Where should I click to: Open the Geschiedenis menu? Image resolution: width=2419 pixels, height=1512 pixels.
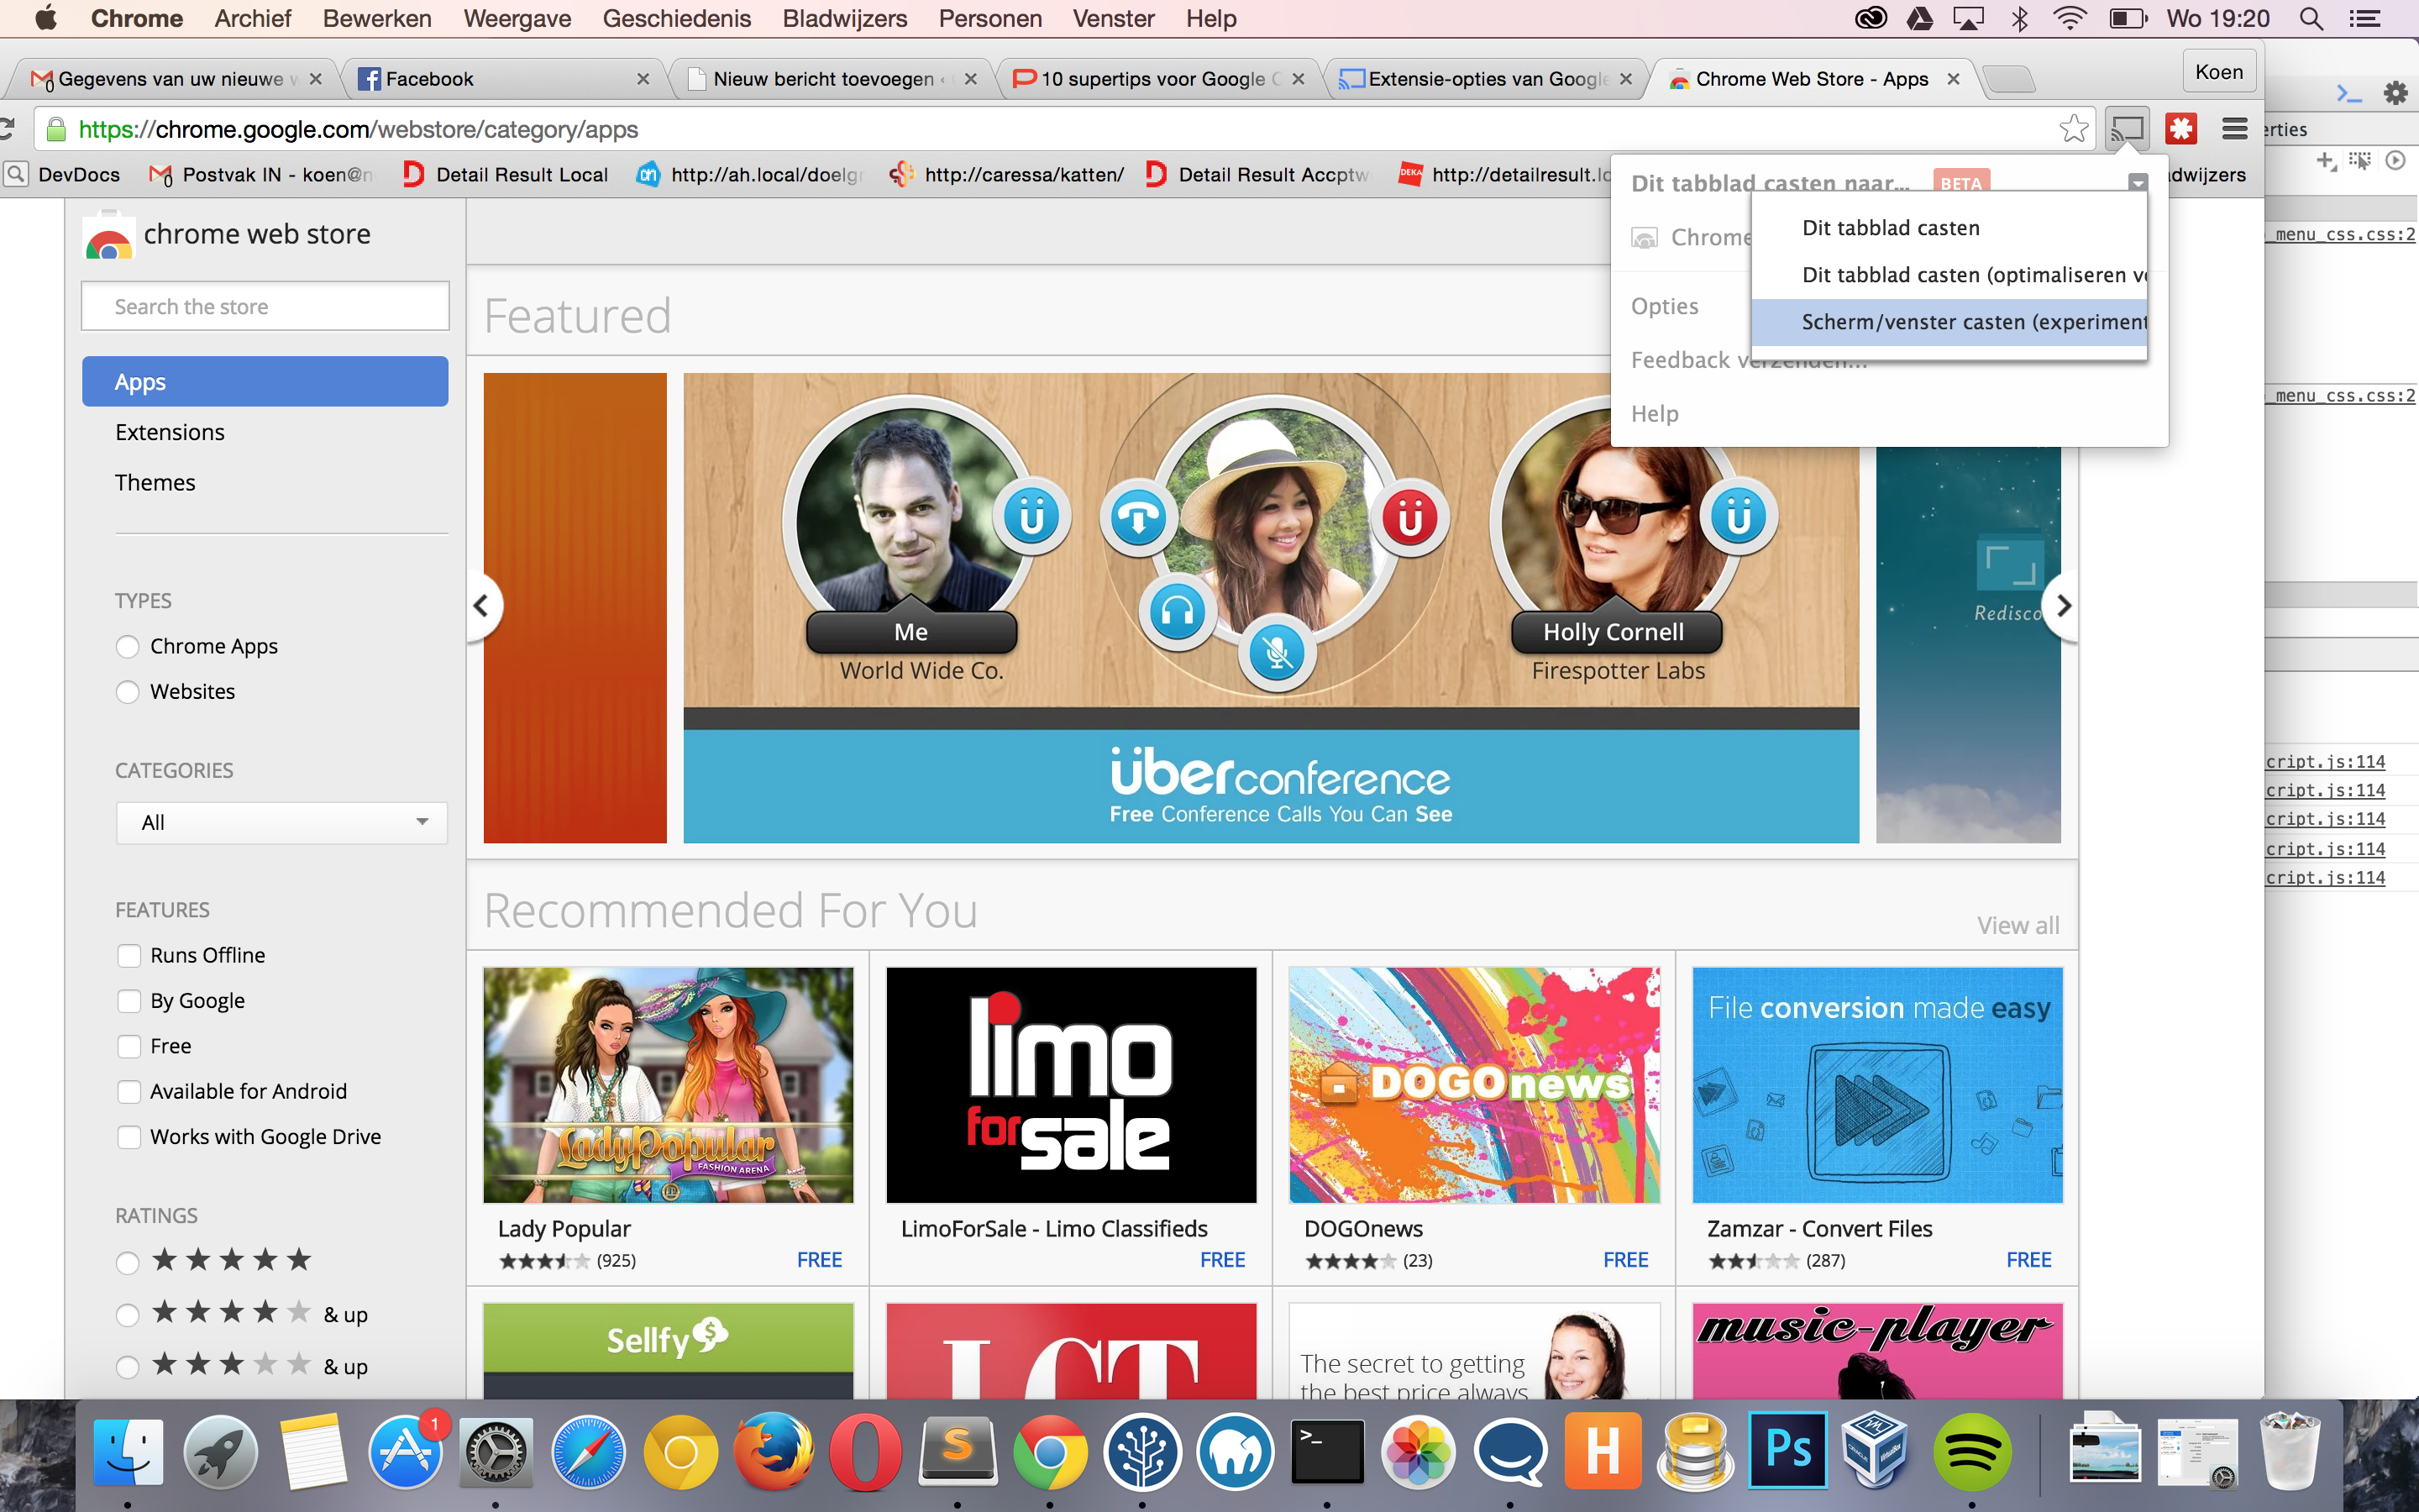click(x=677, y=18)
